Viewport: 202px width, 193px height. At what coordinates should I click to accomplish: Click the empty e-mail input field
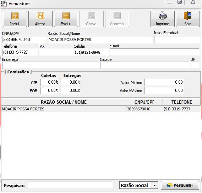154,52
